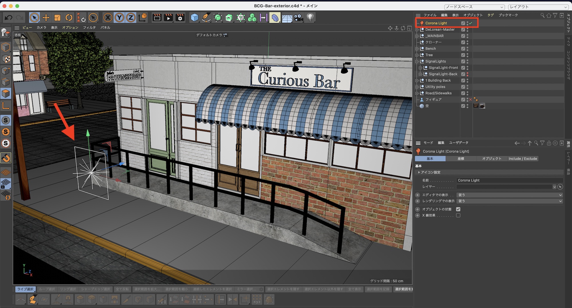
Task: Click the Rotate tool icon
Action: pos(69,18)
